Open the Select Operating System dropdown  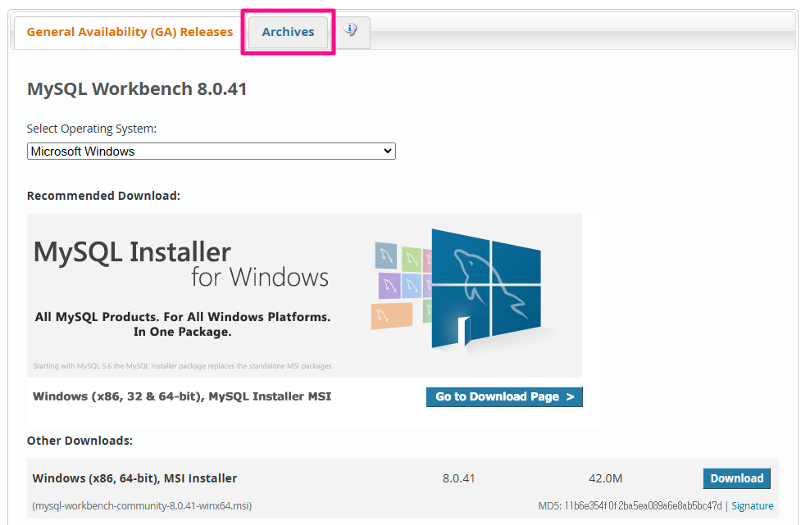tap(211, 151)
